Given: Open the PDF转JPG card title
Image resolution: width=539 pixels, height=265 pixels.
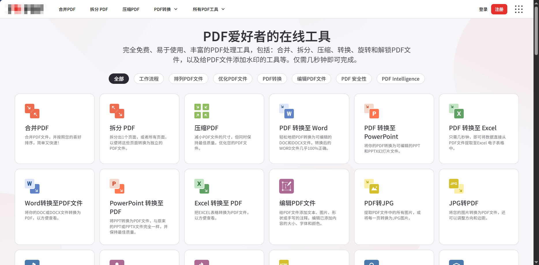Looking at the screenshot, I should click(x=379, y=203).
